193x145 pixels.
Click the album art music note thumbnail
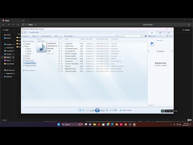[x=42, y=47]
